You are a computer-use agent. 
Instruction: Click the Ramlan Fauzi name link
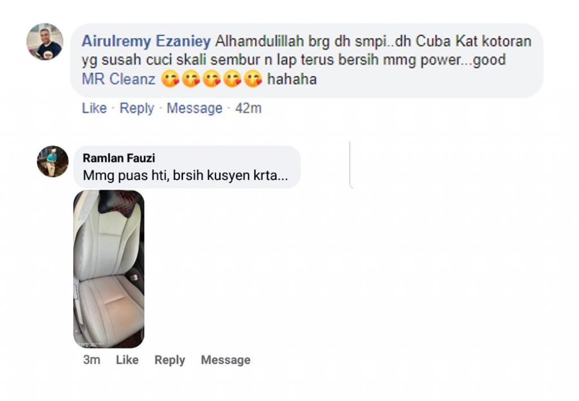pos(119,158)
